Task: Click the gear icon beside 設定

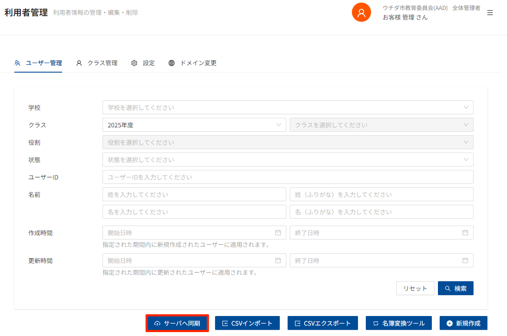Action: [x=134, y=63]
